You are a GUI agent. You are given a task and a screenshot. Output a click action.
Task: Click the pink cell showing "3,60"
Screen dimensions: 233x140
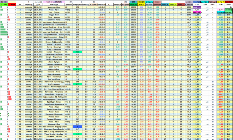click(221, 10)
